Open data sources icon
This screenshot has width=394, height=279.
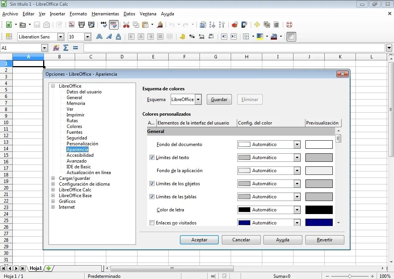pyautogui.click(x=277, y=25)
